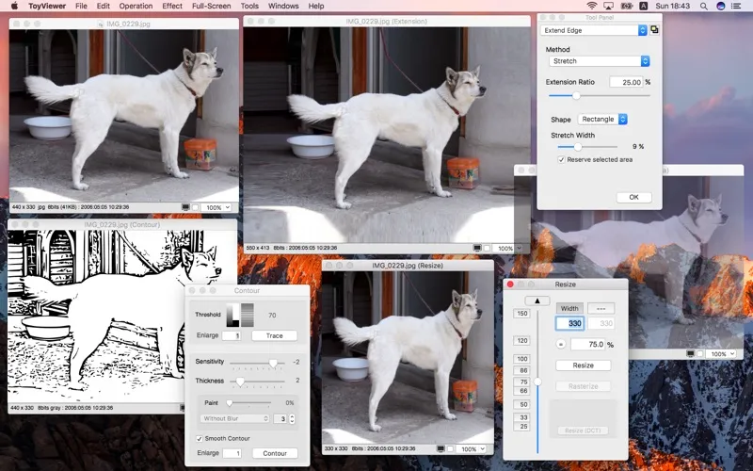Open the Effect menu
Screen dimensions: 753x471
172,6
